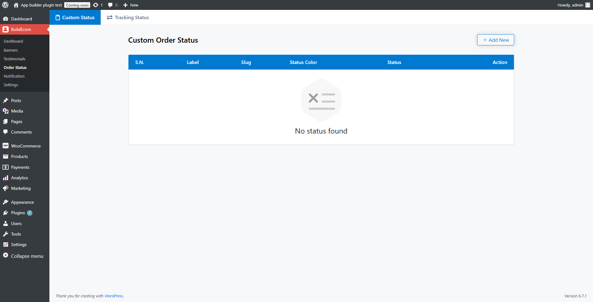Switch to the Tracking Status tab

pyautogui.click(x=128, y=18)
